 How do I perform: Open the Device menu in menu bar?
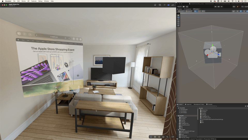pos(24,1)
